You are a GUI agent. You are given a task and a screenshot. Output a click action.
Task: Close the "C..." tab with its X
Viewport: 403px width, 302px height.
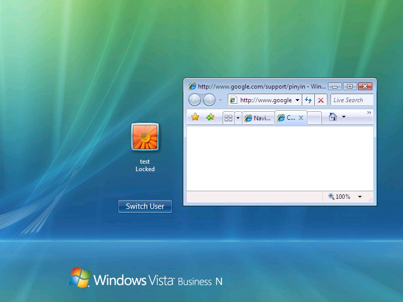point(301,118)
